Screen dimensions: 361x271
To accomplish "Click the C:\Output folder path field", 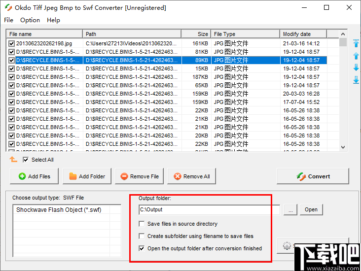I will [209, 209].
